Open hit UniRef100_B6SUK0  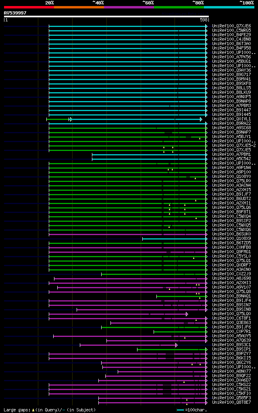click(232, 234)
